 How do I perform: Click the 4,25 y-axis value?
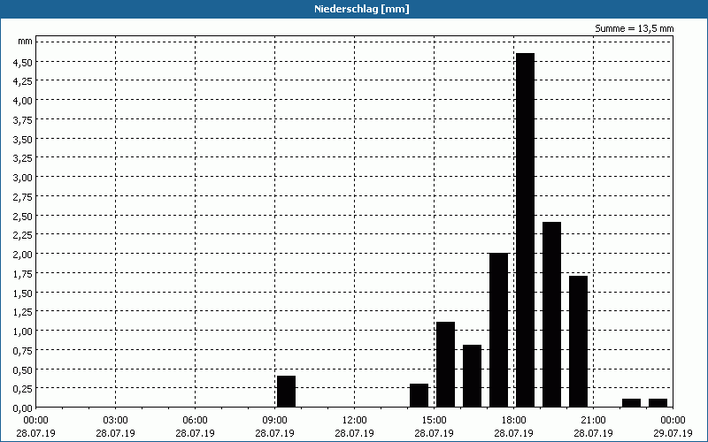pos(23,81)
